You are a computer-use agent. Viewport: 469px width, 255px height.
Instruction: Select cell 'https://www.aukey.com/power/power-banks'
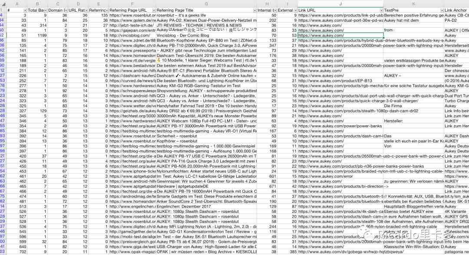[x=340, y=126]
